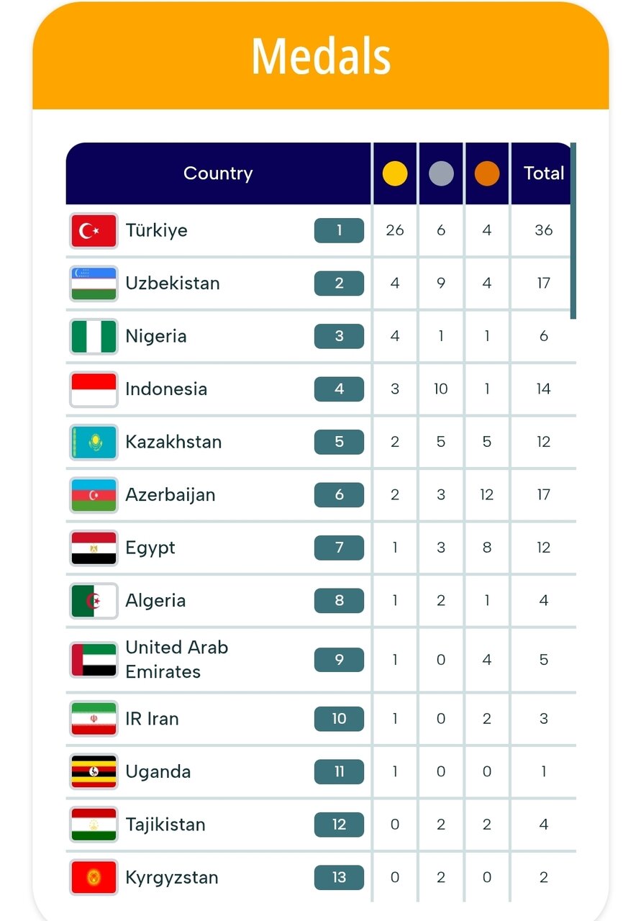The image size is (641, 921).
Task: Sort by the Total column header
Action: coord(543,173)
